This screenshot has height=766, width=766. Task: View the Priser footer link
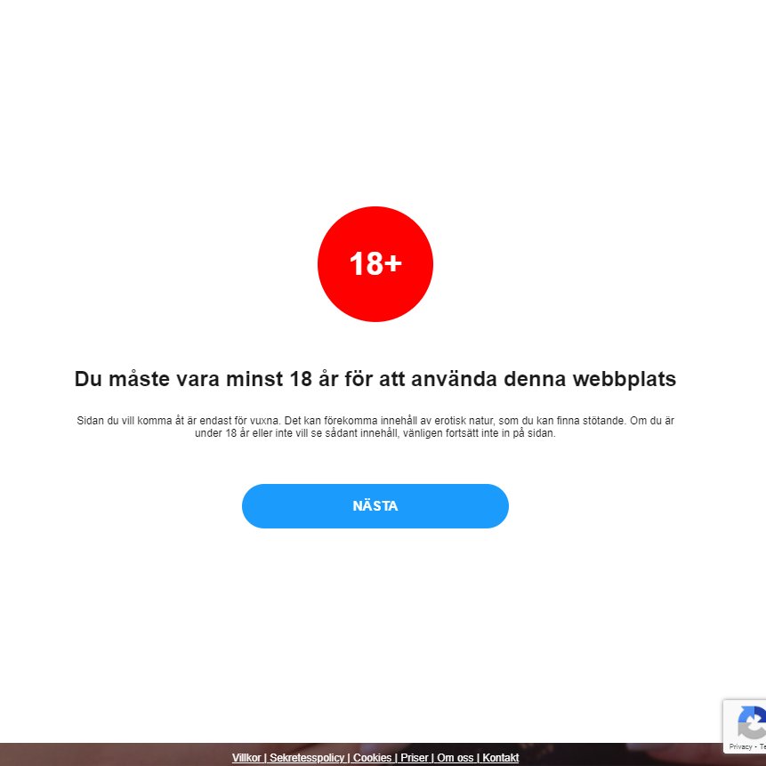tap(415, 758)
